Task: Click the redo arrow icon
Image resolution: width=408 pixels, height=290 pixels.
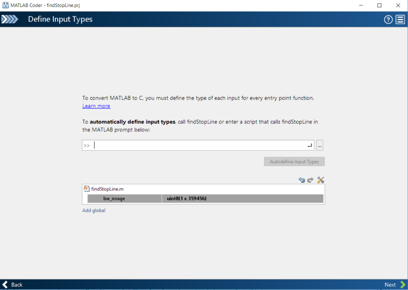Action: (310, 180)
